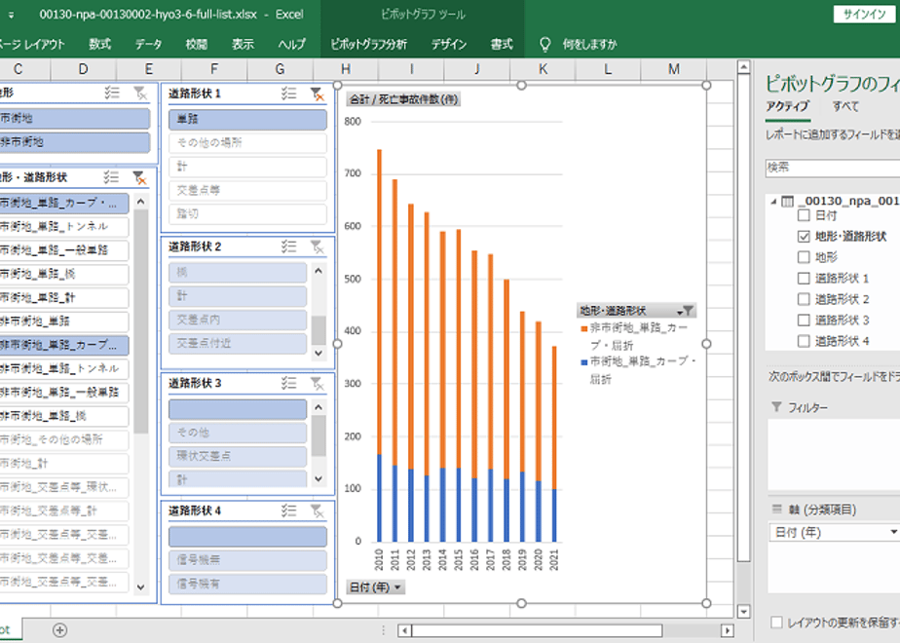Click the 検索 field search box
The width and height of the screenshot is (900, 643).
(x=832, y=167)
